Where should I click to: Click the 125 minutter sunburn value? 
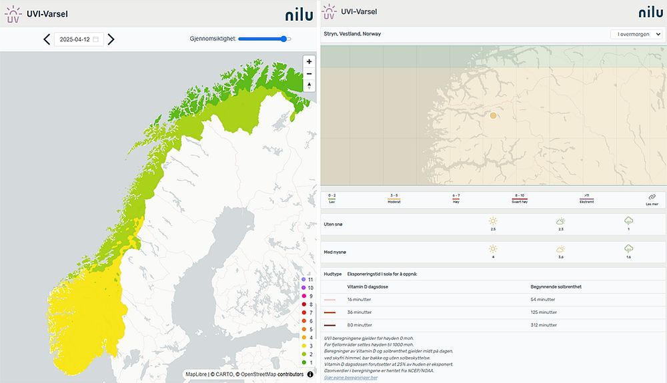coord(544,312)
